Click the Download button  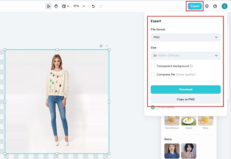(186, 89)
